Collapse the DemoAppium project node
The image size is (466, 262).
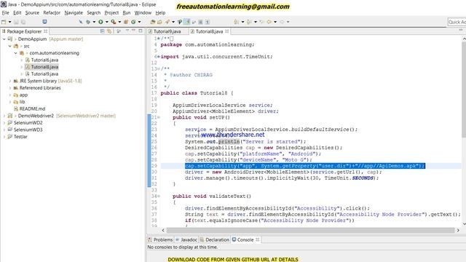tap(4, 39)
